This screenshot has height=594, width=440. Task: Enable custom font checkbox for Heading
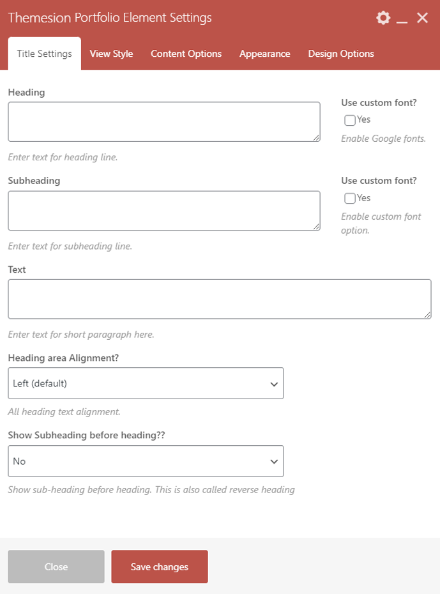pyautogui.click(x=350, y=120)
